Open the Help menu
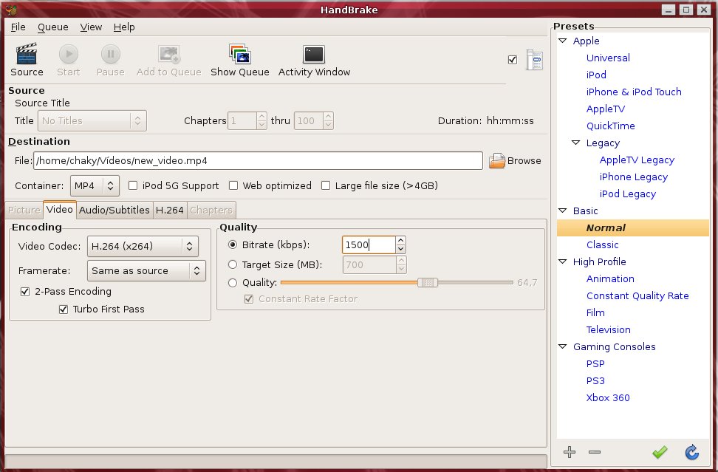 pyautogui.click(x=124, y=27)
